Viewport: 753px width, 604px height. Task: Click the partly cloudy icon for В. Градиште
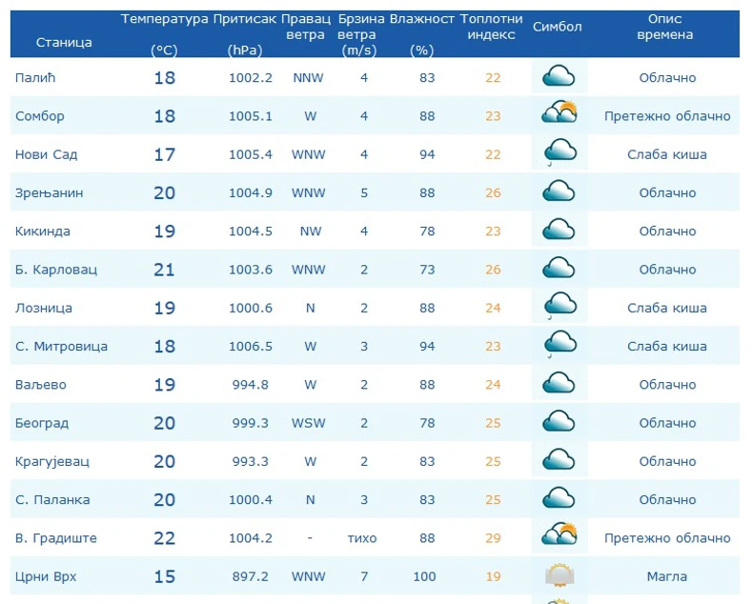(x=560, y=537)
